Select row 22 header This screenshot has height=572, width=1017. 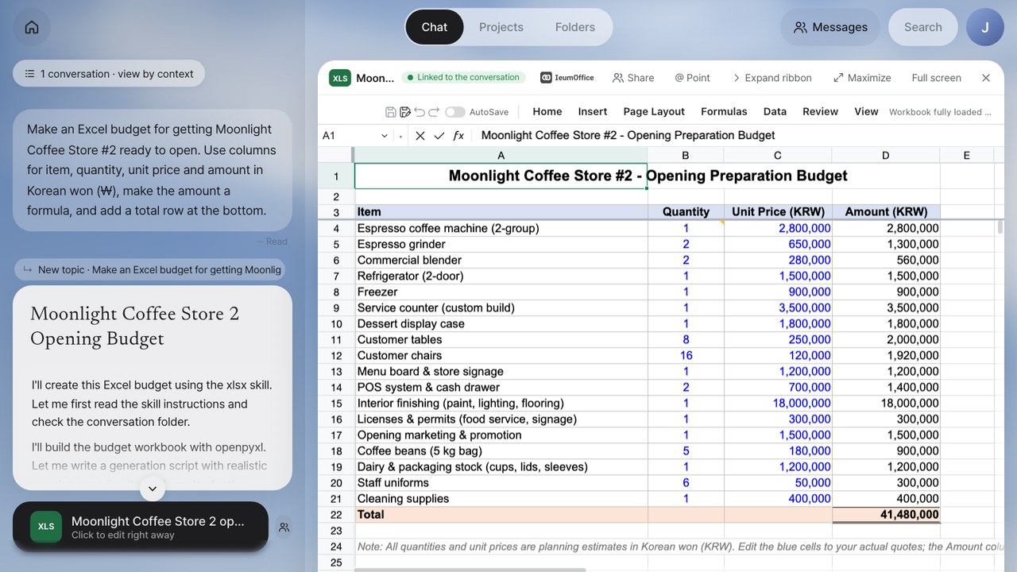tap(336, 515)
